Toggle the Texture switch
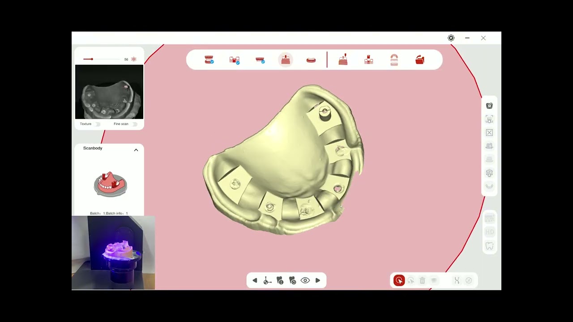This screenshot has height=322, width=573. [x=98, y=124]
